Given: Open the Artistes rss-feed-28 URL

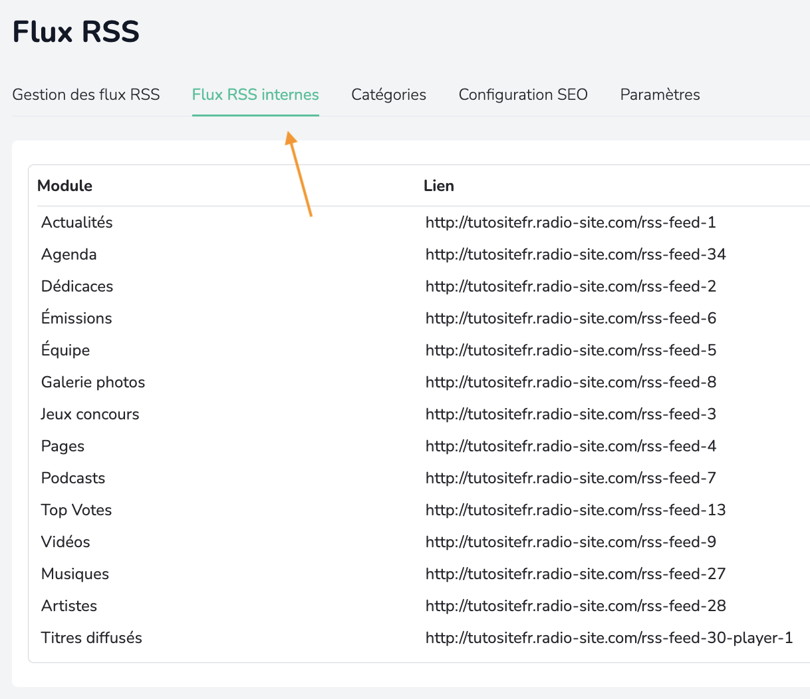Looking at the screenshot, I should pyautogui.click(x=575, y=606).
